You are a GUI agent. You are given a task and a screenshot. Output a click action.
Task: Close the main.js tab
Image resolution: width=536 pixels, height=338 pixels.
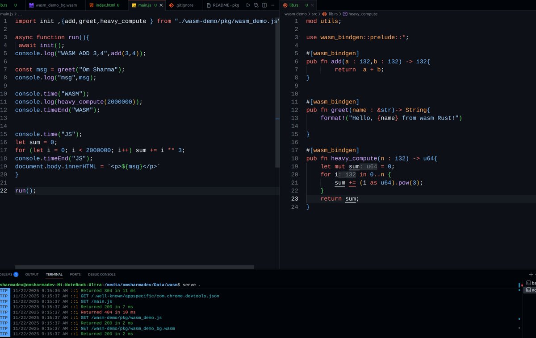coord(161,5)
